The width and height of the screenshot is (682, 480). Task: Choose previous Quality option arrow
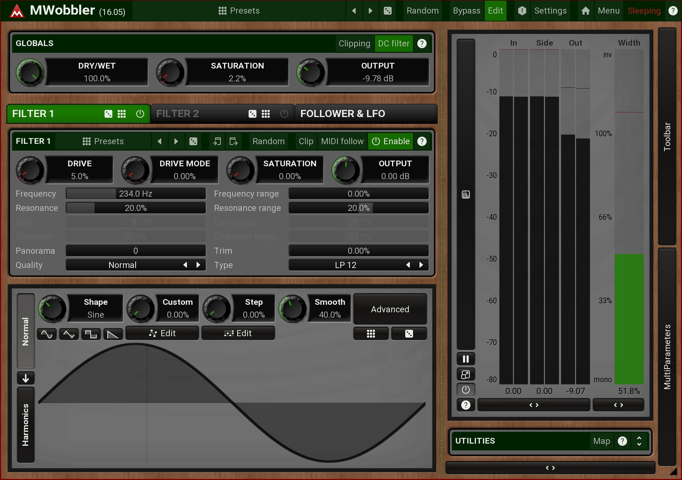(185, 265)
